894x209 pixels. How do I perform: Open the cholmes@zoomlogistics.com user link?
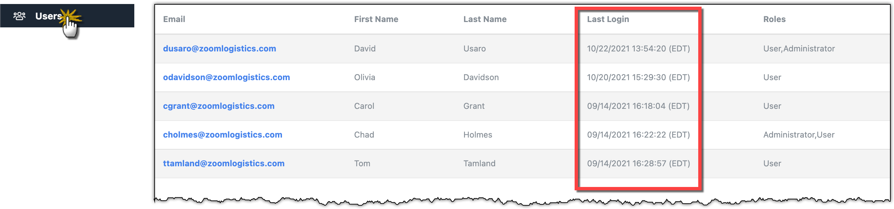coord(222,135)
